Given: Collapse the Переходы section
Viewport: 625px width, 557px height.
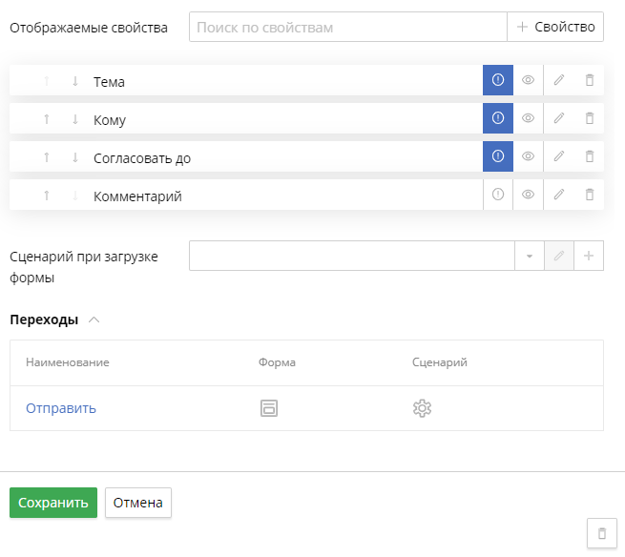Looking at the screenshot, I should point(94,320).
